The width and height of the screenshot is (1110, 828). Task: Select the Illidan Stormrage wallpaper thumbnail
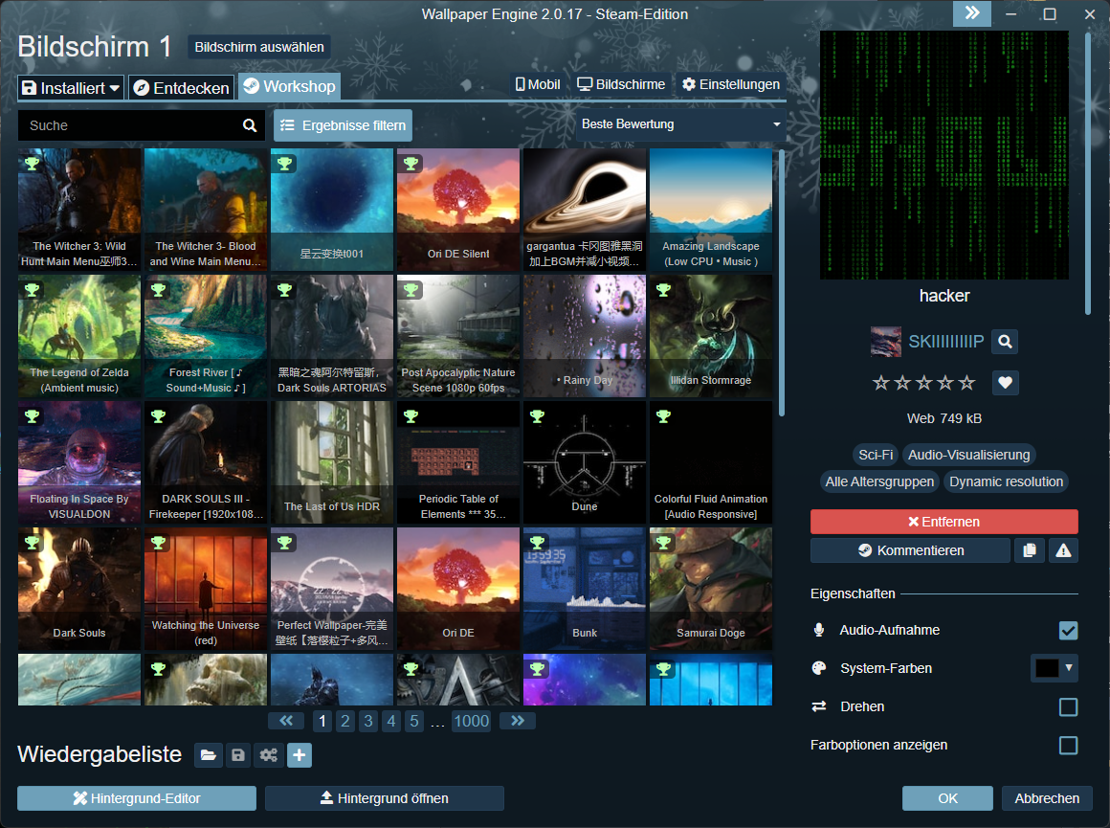(711, 336)
